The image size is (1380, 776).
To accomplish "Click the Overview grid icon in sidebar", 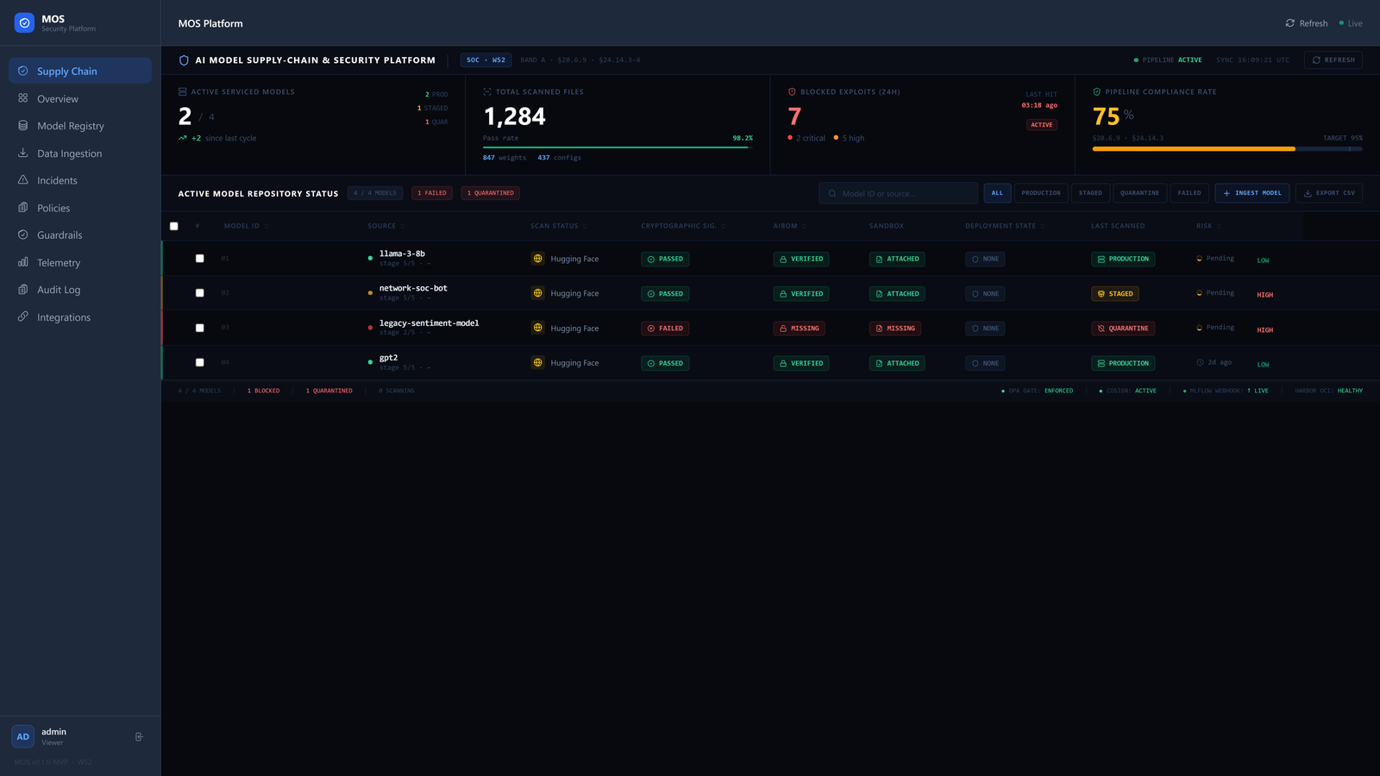I will tap(23, 98).
